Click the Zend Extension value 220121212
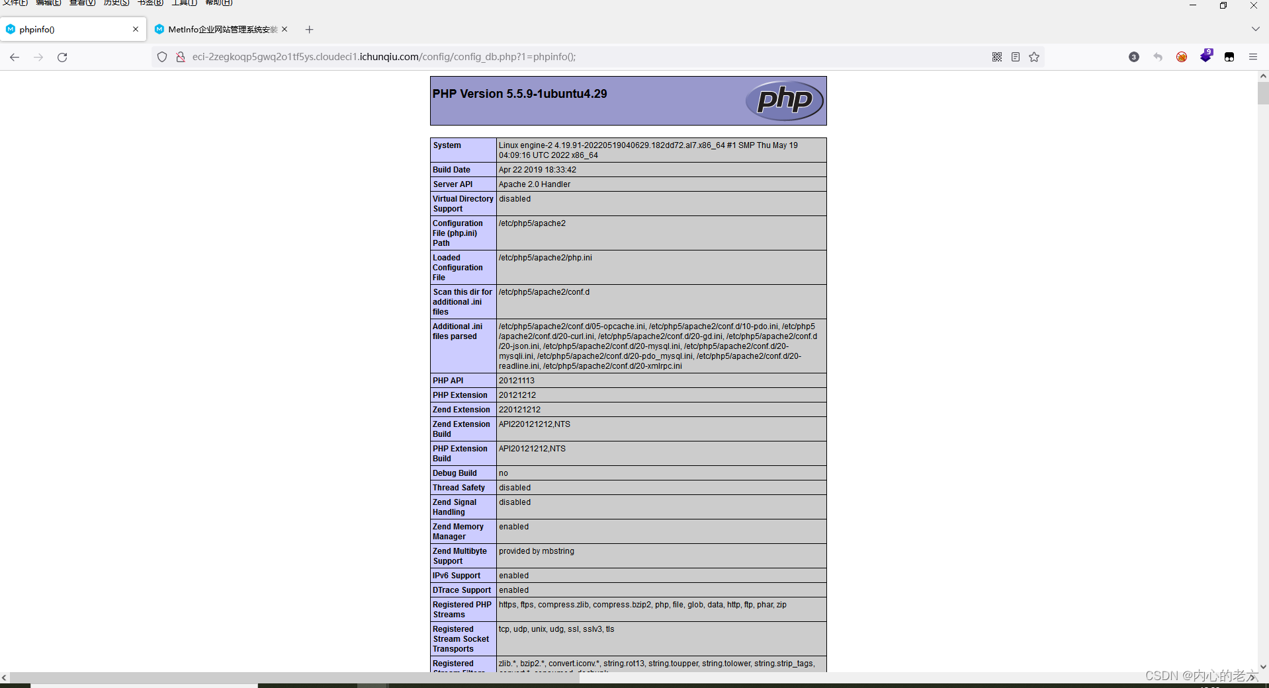Image resolution: width=1269 pixels, height=688 pixels. (x=519, y=410)
